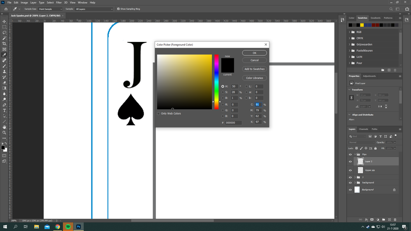Create new swatch group folder icon

point(383,70)
